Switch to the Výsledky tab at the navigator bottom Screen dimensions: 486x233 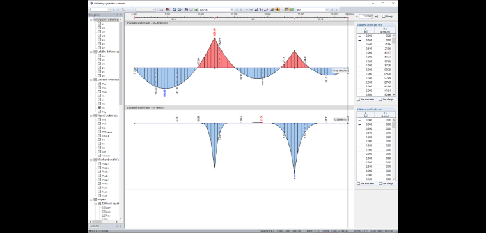[x=95, y=227]
